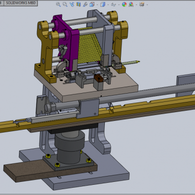195x195 pixels.
Task: Select the Zoom to Area tool
Action: pos(65,4)
